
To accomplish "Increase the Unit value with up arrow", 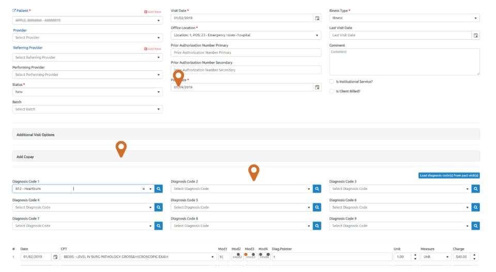I will pyautogui.click(x=415, y=255).
